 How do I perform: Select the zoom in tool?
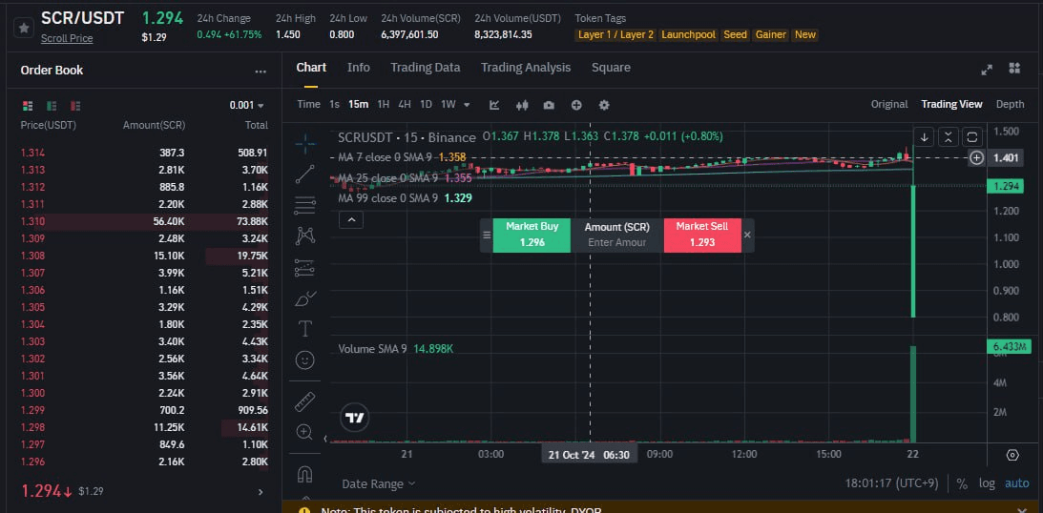305,433
